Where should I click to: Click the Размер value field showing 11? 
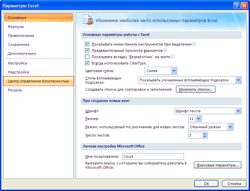[x=192, y=119]
